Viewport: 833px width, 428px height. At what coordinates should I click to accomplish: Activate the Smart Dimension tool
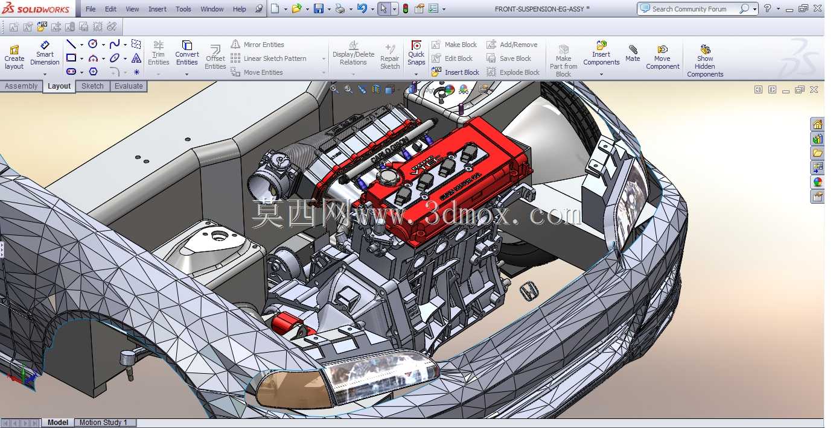(45, 54)
